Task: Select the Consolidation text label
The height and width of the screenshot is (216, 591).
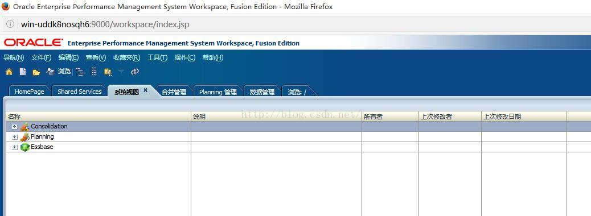Action: click(x=49, y=126)
